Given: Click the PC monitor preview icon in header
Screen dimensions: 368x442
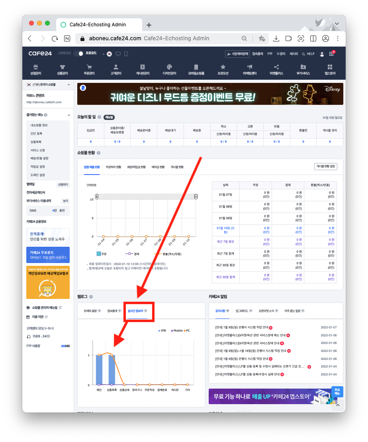Looking at the screenshot, I should 118,54.
